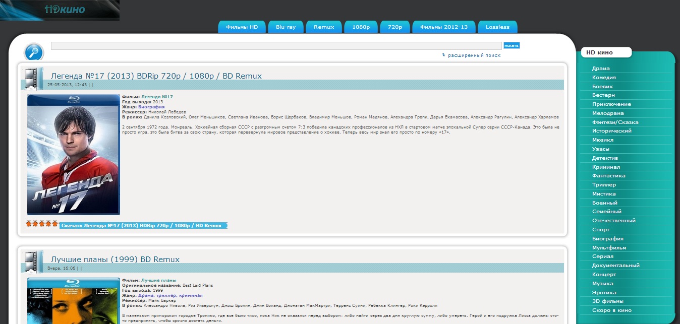Select Триллер in the sidebar
The width and height of the screenshot is (680, 324).
coord(604,185)
